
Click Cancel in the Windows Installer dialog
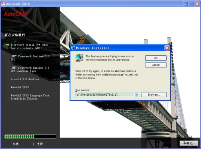click(156, 65)
